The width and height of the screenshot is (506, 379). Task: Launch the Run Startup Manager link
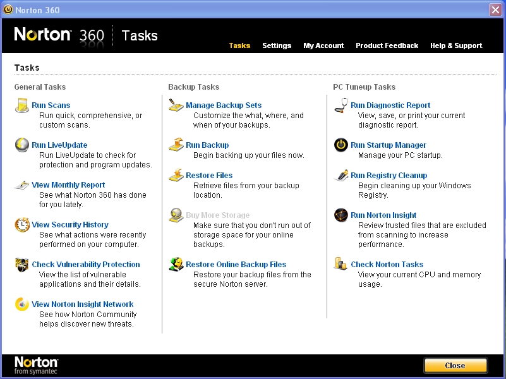(389, 145)
